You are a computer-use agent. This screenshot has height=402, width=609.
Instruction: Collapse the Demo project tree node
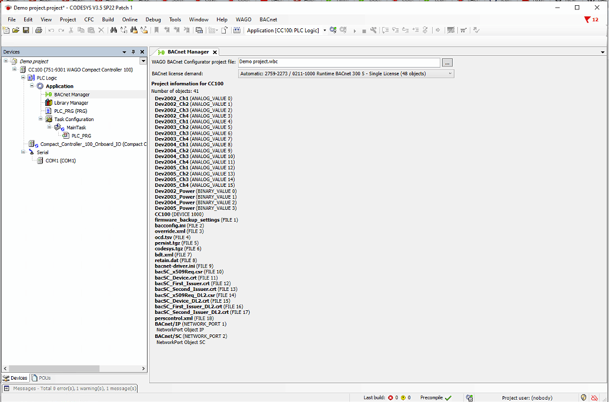[6, 61]
